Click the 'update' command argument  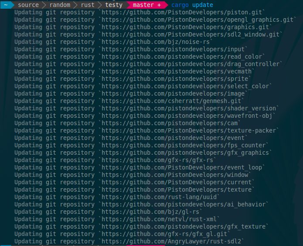click(x=203, y=5)
